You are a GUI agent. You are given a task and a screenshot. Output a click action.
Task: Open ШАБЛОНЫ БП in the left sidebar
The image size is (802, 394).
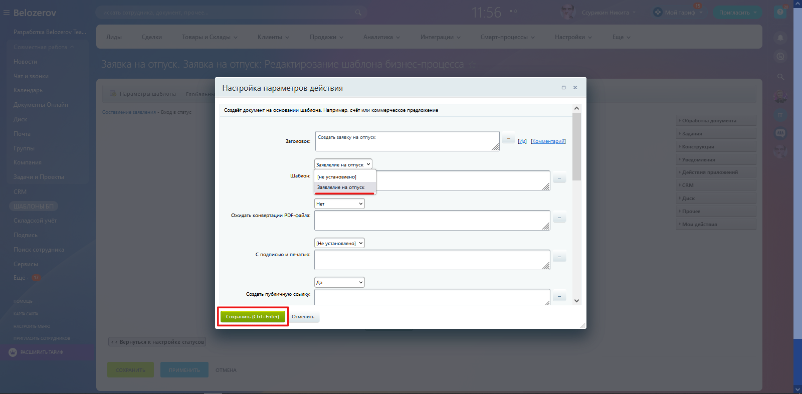pyautogui.click(x=34, y=206)
